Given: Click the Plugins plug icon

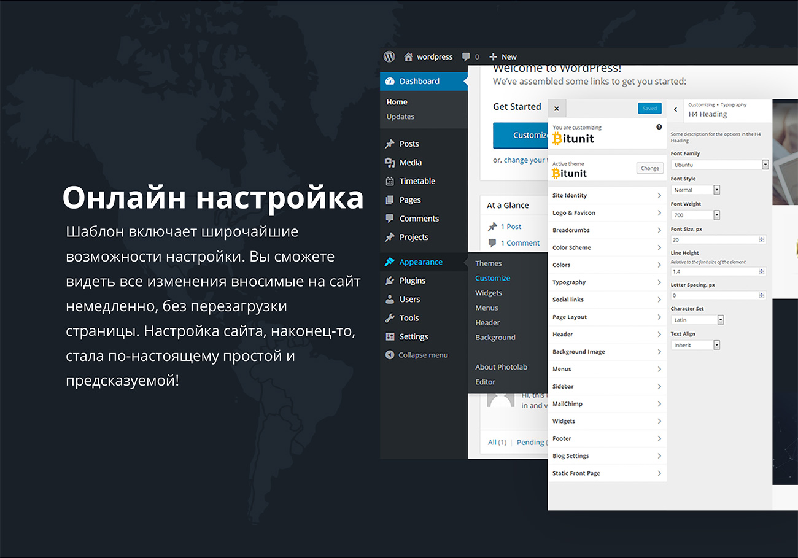Looking at the screenshot, I should tap(389, 281).
